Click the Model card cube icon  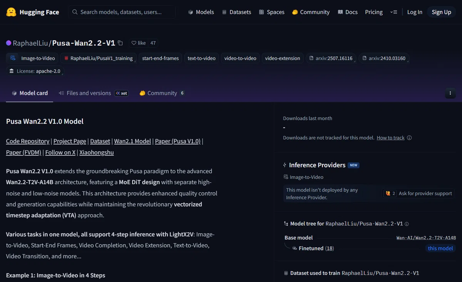pyautogui.click(x=15, y=93)
